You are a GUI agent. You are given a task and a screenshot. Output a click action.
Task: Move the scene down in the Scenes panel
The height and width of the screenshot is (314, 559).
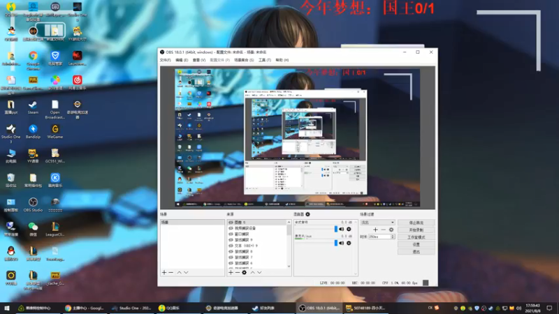[186, 272]
